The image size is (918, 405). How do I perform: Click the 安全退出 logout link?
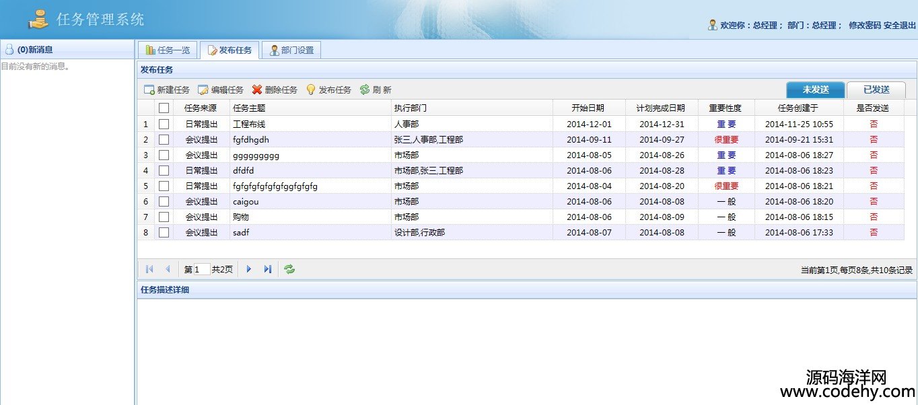tap(900, 26)
